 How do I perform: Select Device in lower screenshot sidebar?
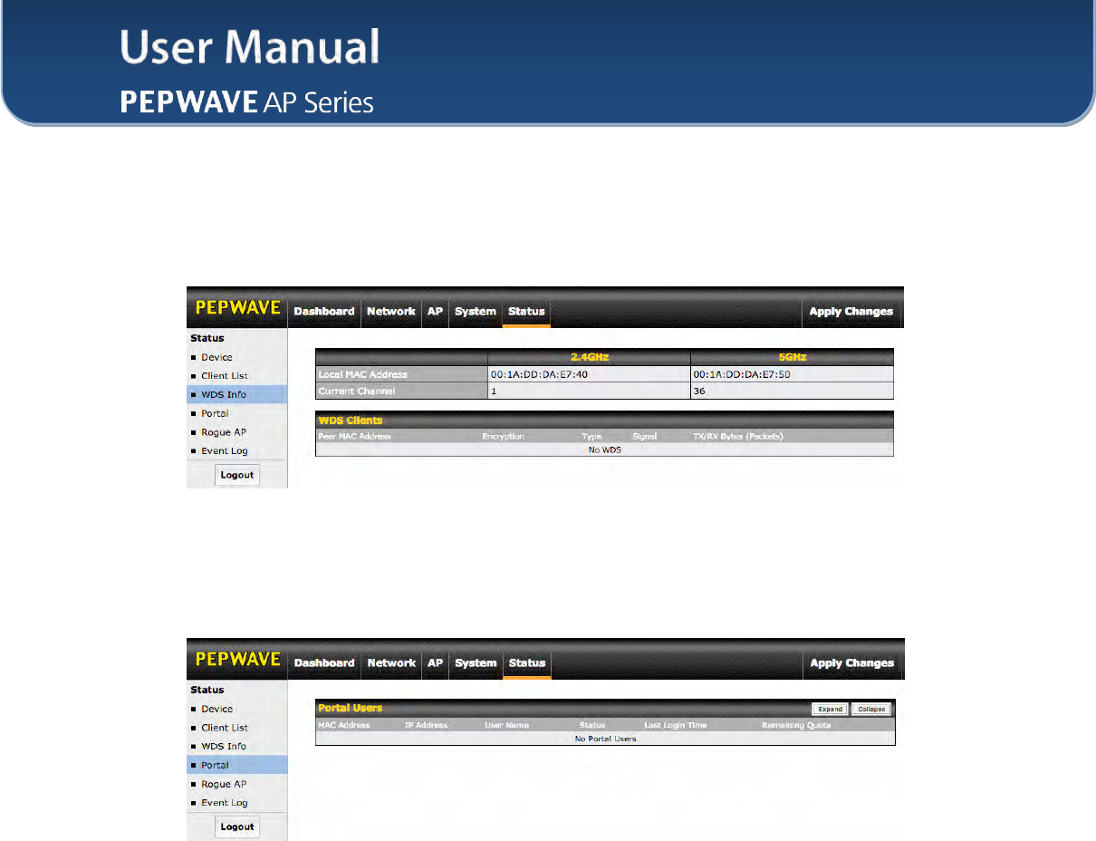point(216,709)
